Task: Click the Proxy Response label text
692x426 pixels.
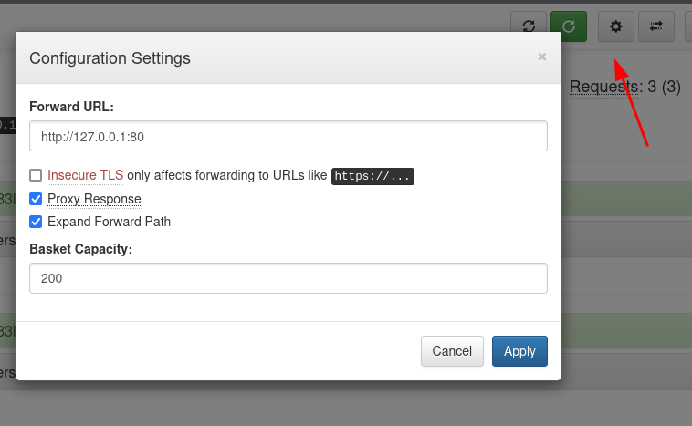Action: pyautogui.click(x=94, y=199)
